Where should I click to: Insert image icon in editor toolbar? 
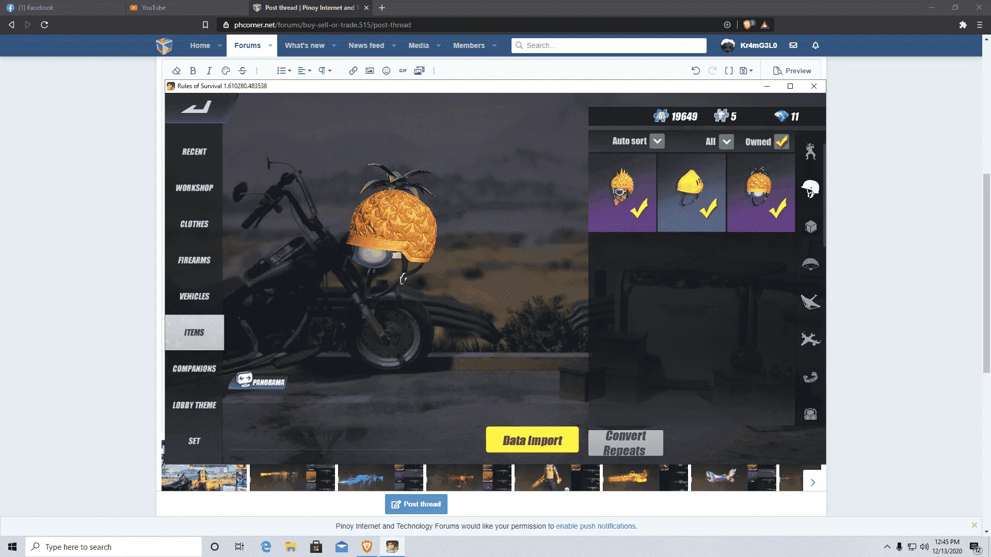click(370, 71)
